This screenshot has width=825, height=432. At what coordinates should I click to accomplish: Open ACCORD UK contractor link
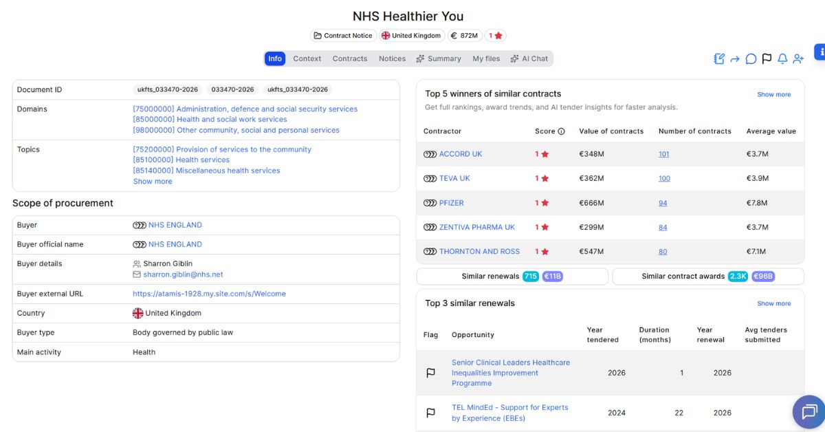(461, 154)
